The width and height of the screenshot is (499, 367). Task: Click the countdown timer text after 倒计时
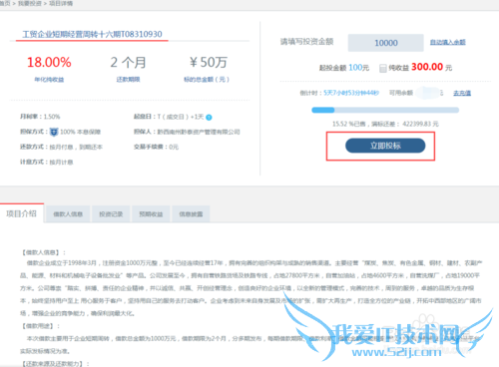tap(351, 93)
